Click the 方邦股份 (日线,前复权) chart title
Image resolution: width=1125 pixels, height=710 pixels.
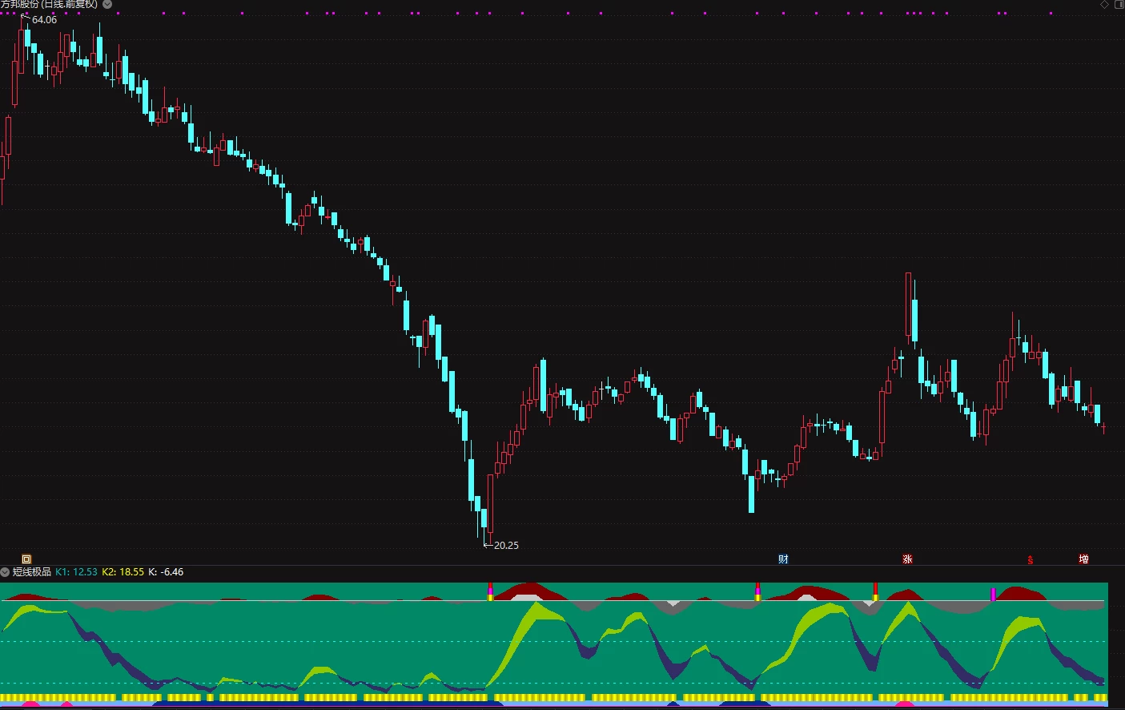50,4
